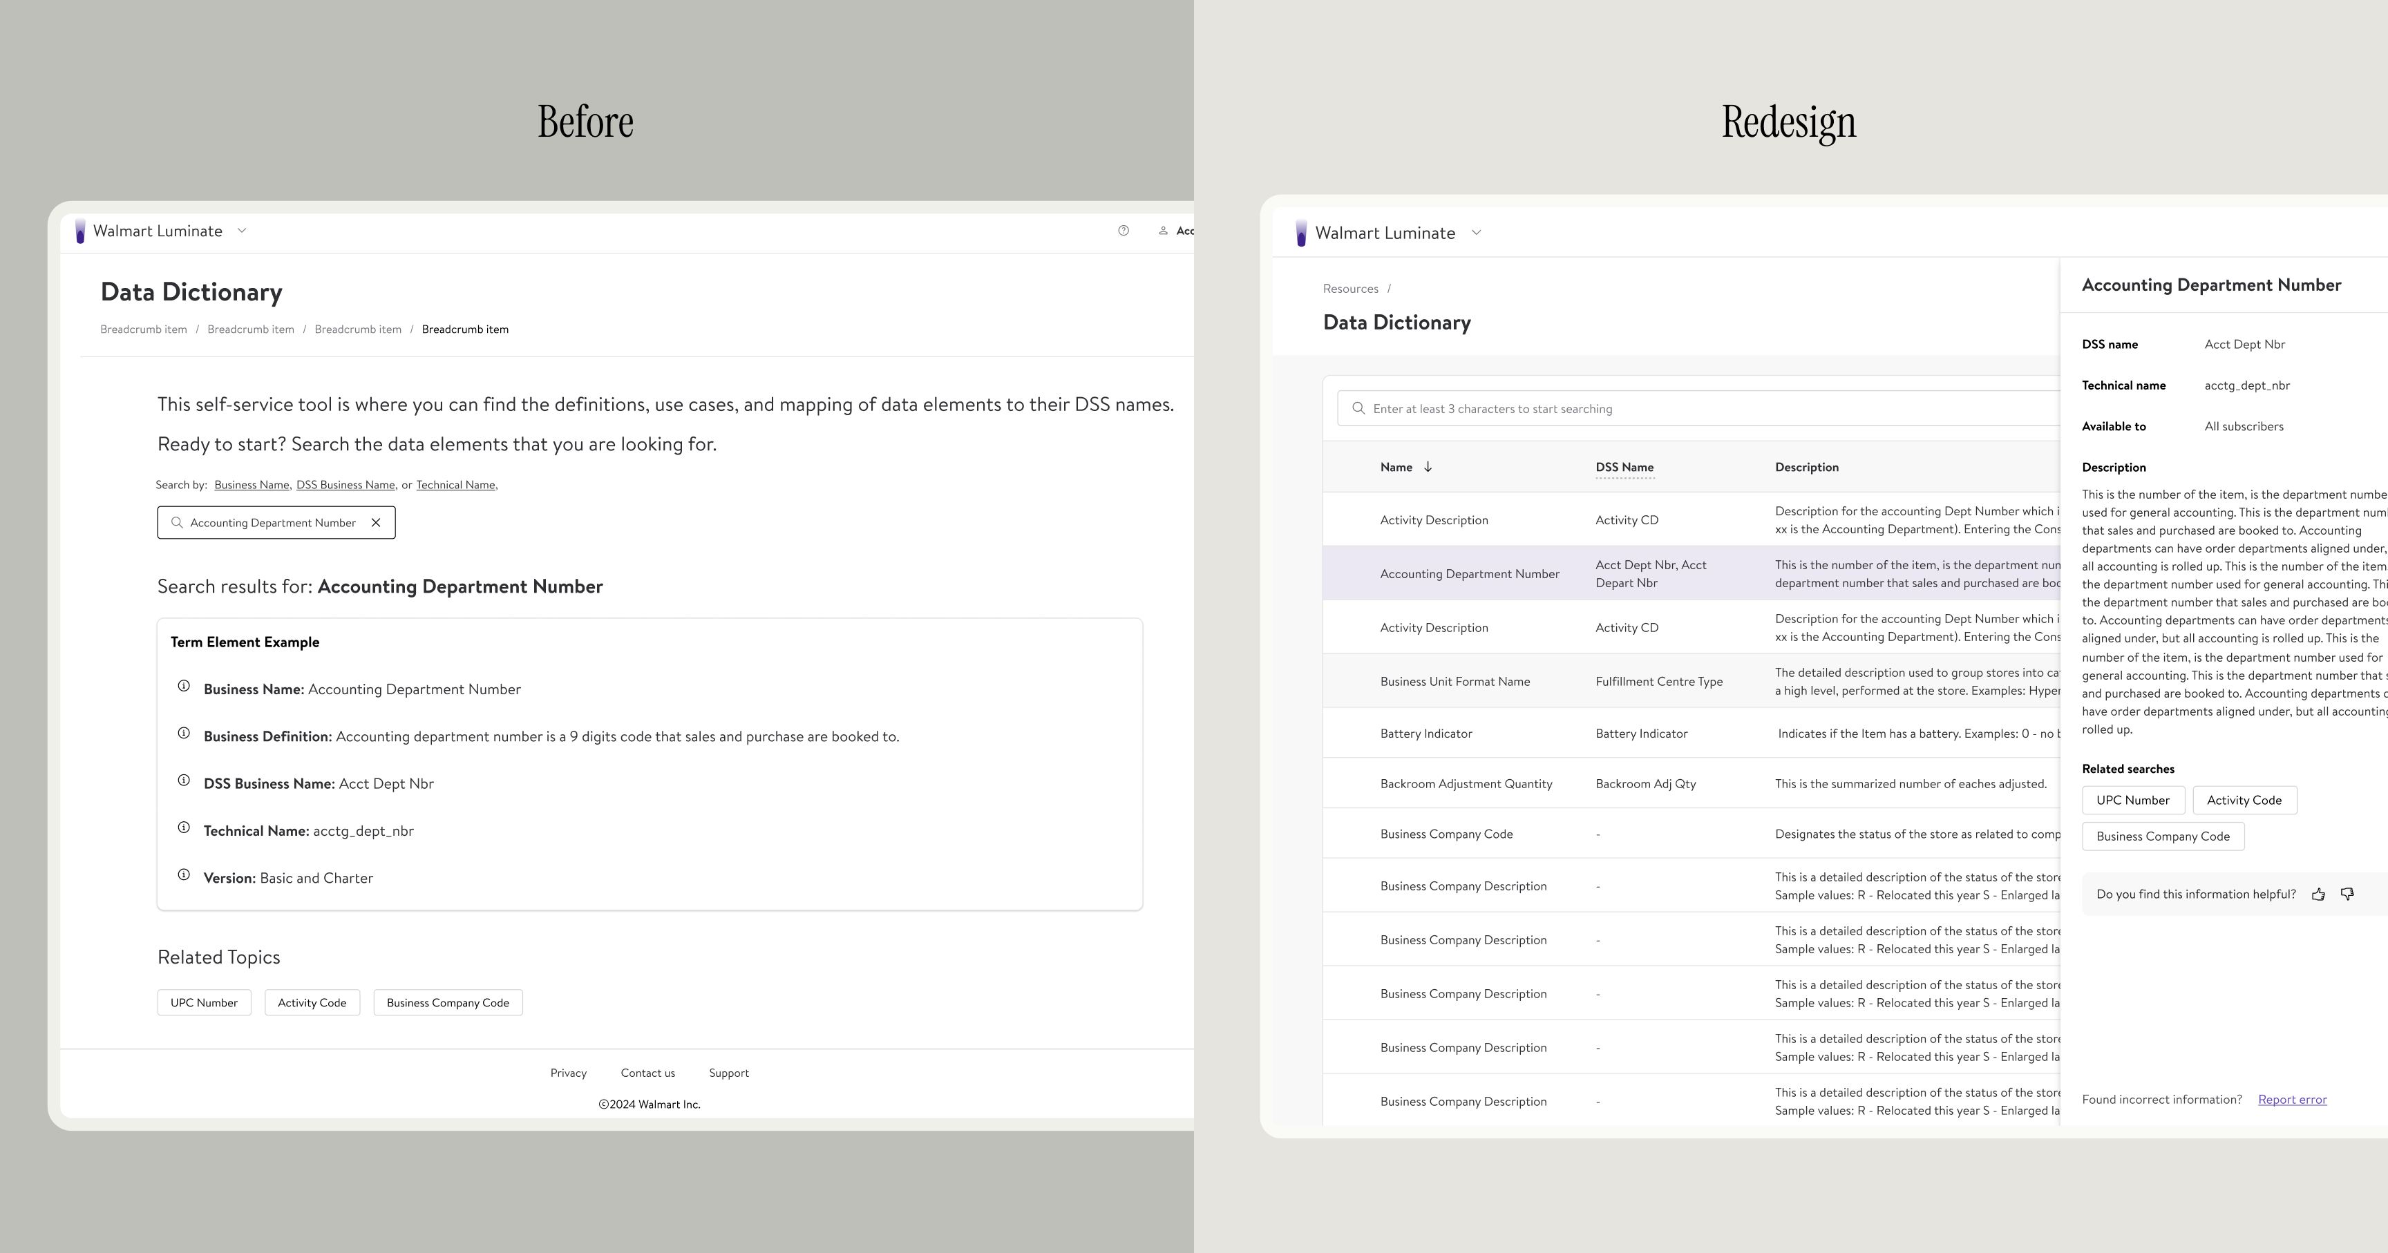Click the 'Acct Dept Nbr, Acct Depart Nbr' cell
Screen dimensions: 2388x1253
point(1651,574)
